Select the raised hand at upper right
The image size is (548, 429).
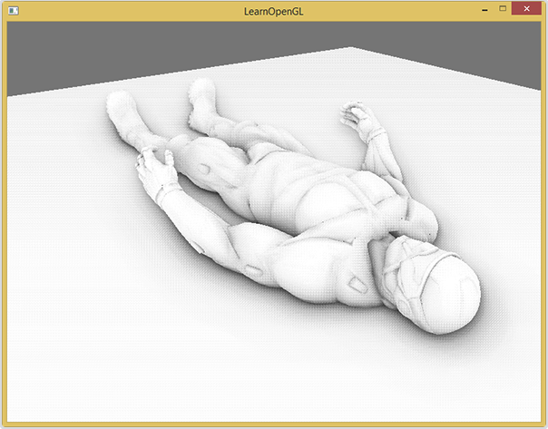click(357, 118)
